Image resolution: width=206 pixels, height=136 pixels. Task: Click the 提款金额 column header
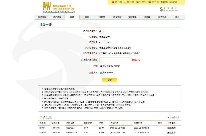(x=70, y=123)
